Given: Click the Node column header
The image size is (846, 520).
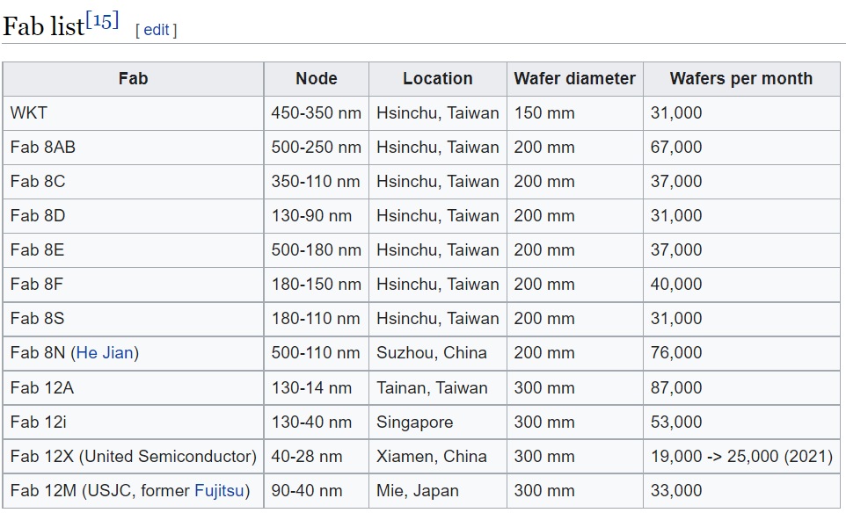Looking at the screenshot, I should tap(317, 79).
